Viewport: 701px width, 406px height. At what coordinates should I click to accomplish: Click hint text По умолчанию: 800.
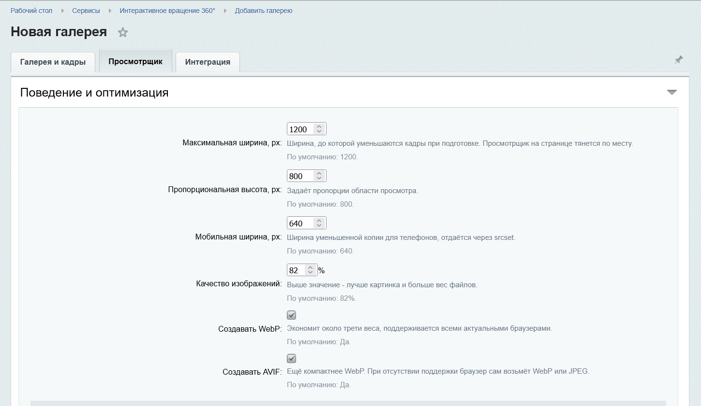[x=320, y=204]
